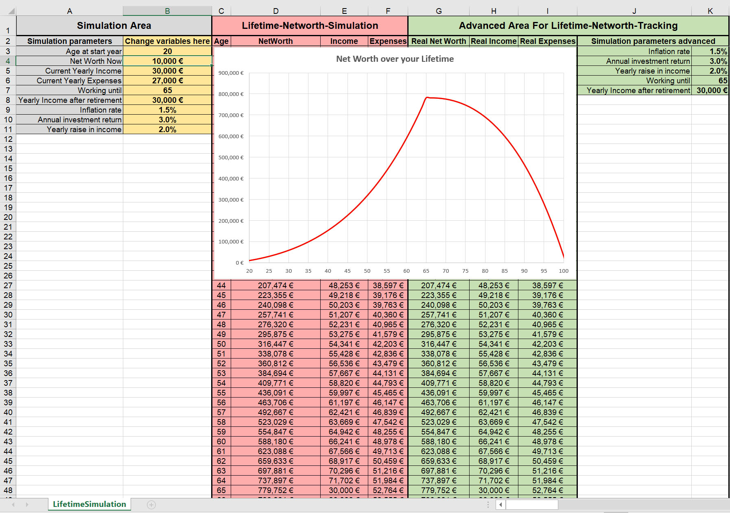The width and height of the screenshot is (730, 513).
Task: Select the Net Worth Now value cell
Action: [167, 61]
